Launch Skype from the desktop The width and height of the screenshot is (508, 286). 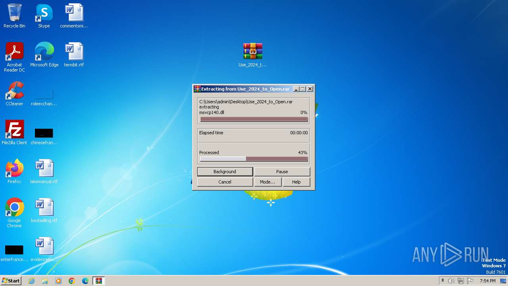click(44, 16)
